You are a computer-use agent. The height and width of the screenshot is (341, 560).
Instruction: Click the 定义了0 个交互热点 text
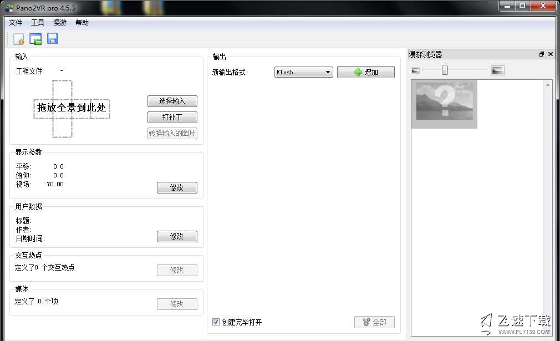click(x=45, y=267)
